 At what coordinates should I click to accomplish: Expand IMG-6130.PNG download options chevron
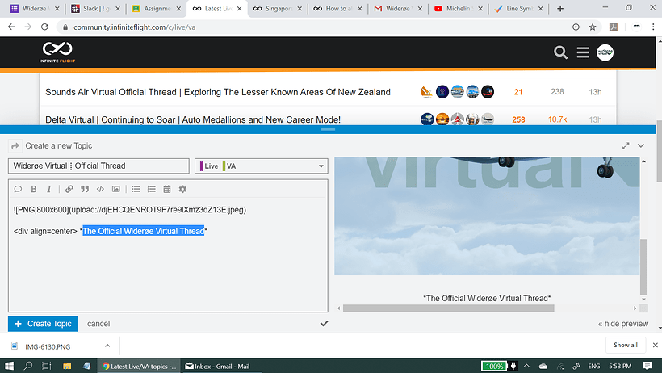pyautogui.click(x=107, y=346)
